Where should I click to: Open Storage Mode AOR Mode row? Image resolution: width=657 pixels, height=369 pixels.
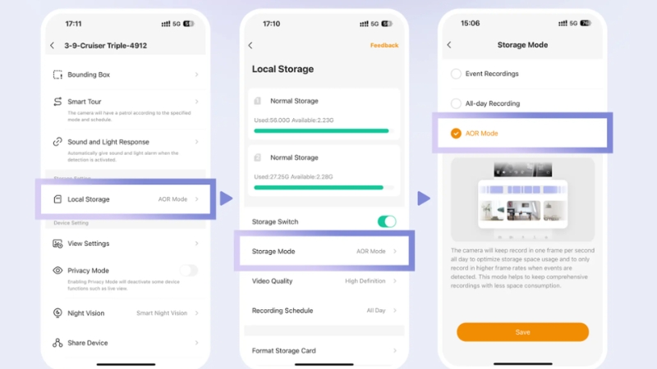324,251
